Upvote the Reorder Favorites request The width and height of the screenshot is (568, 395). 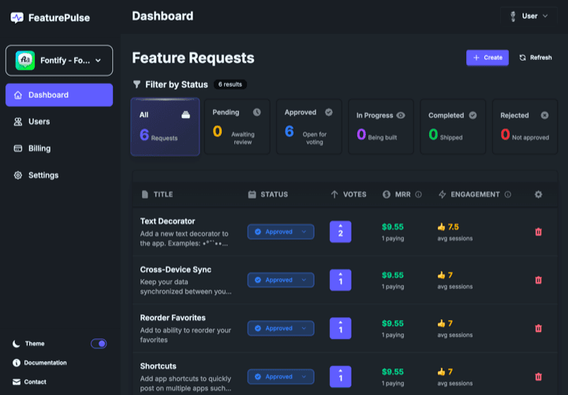pos(341,329)
